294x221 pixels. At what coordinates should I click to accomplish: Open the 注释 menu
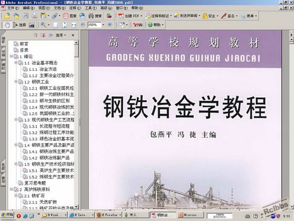click(75, 8)
